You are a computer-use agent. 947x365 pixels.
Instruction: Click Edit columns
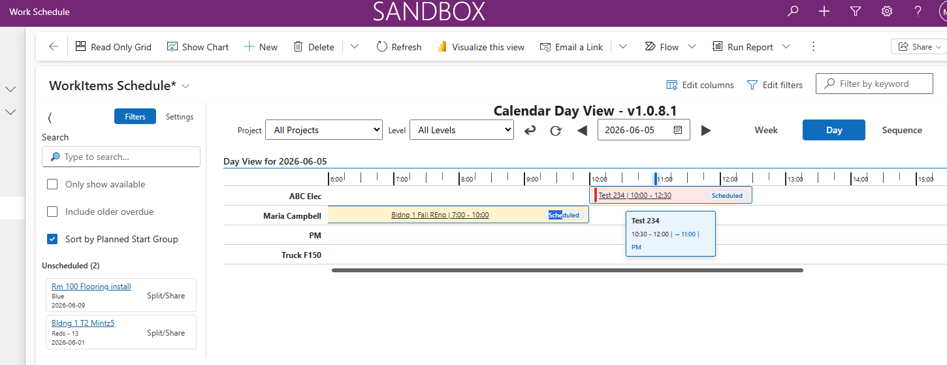pyautogui.click(x=700, y=85)
